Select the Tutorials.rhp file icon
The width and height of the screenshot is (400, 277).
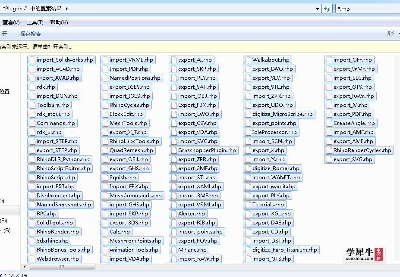click(248, 205)
